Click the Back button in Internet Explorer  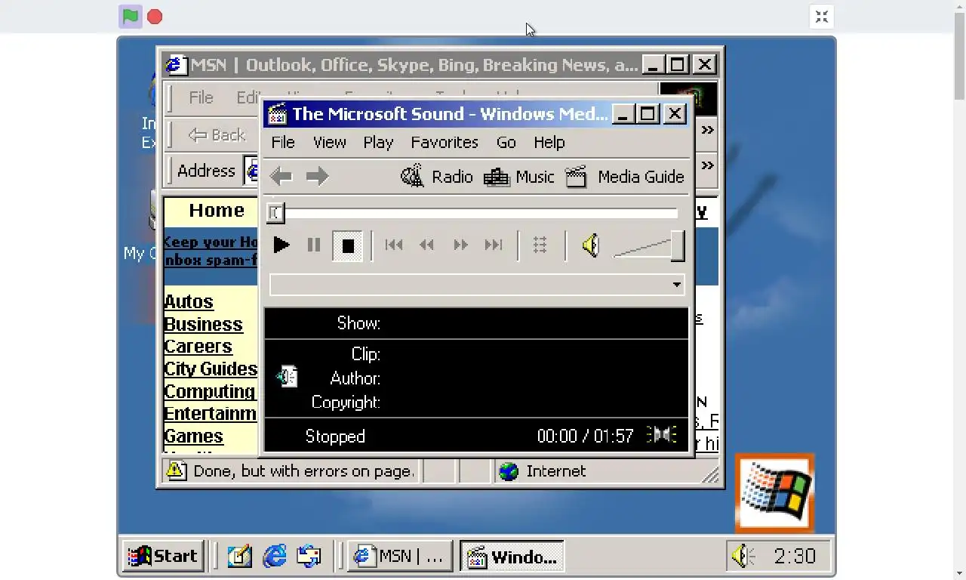point(217,135)
